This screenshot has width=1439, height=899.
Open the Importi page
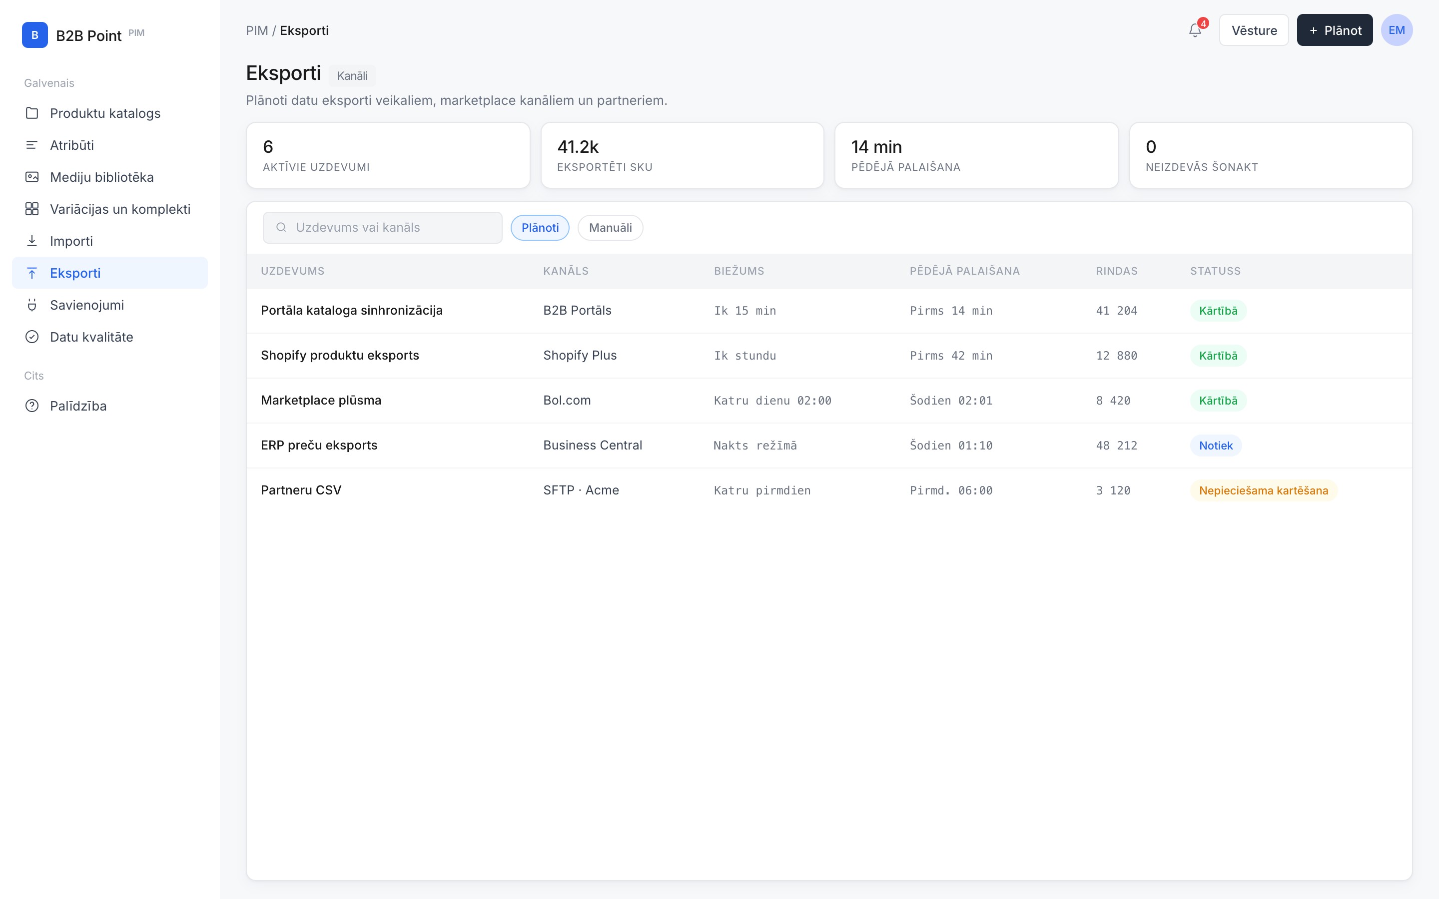point(110,241)
